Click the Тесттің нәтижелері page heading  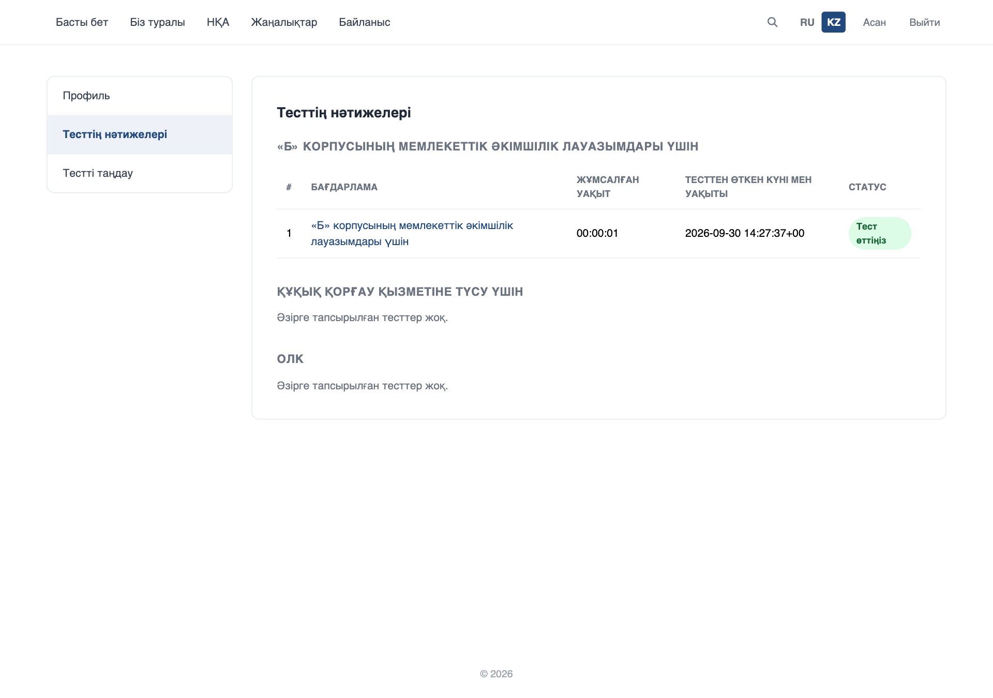coord(344,113)
